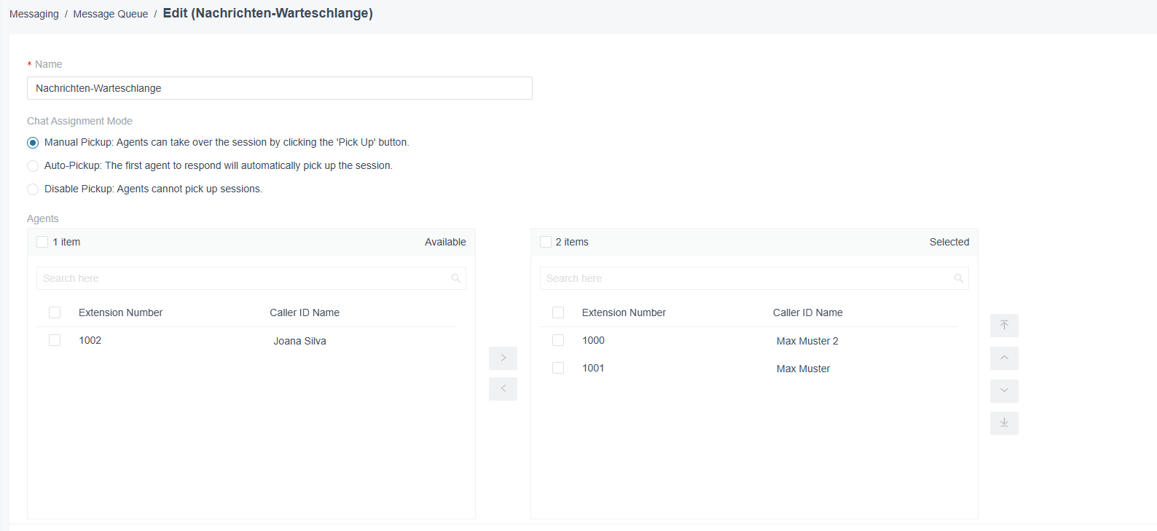This screenshot has height=531, width=1157.
Task: Check the '2 items' select-all checkbox
Action: pyautogui.click(x=546, y=242)
